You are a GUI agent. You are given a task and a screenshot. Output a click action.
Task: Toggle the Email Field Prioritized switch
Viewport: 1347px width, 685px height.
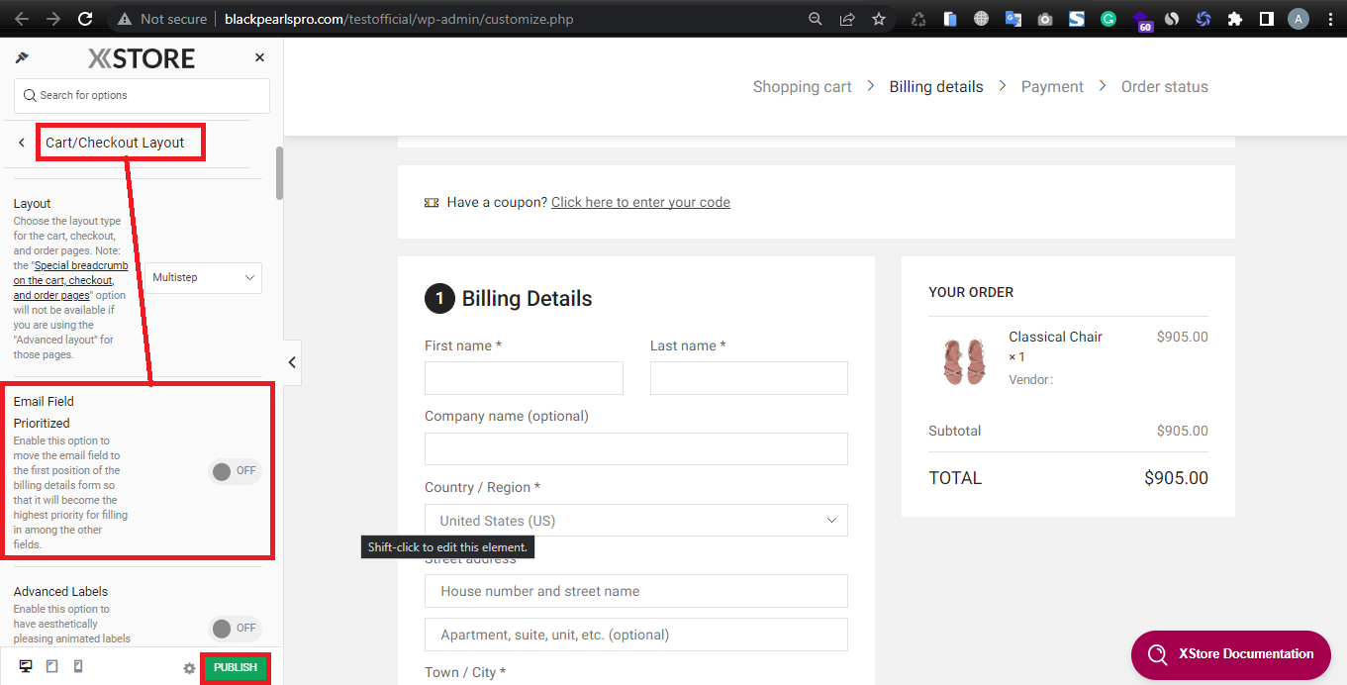coord(236,471)
